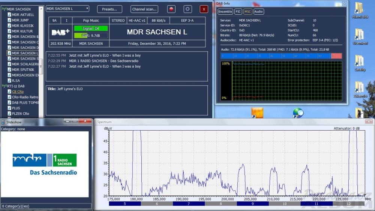The image size is (375, 211).
Task: Select block 7 in the spectrum band bar
Action: (189, 203)
